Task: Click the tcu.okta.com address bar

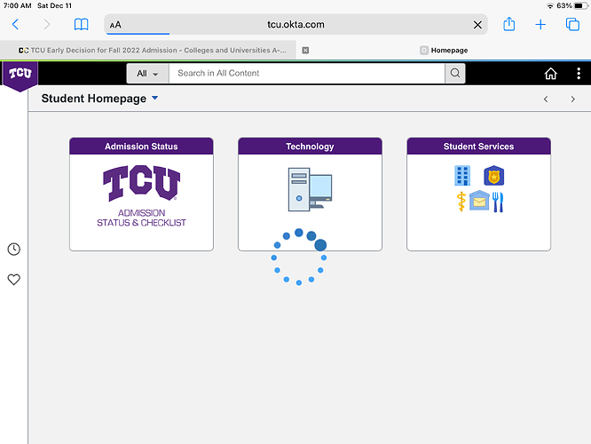Action: pyautogui.click(x=295, y=25)
